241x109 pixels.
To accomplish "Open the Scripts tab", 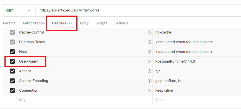I will point(101,23).
